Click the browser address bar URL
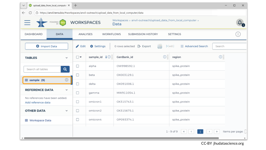The height and width of the screenshot is (150, 266). (x=92, y=13)
